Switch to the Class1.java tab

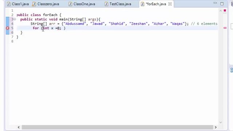[18, 4]
